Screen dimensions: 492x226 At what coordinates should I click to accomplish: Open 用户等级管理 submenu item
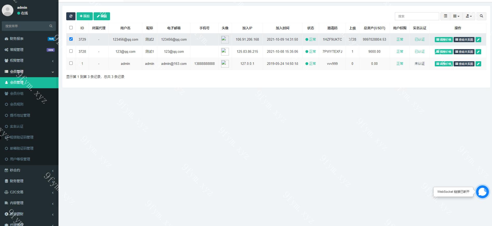(x=29, y=159)
